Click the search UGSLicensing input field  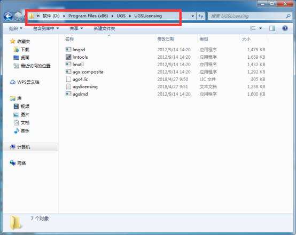[x=247, y=16]
